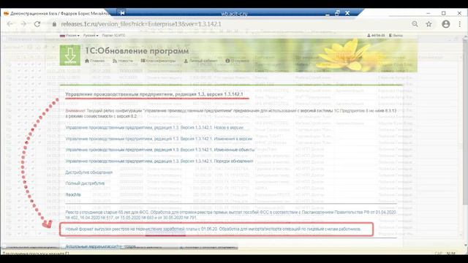This screenshot has height=263, width=468.
Task: Open the Реестр сотрудников старше 65 лет link
Action: point(231,215)
